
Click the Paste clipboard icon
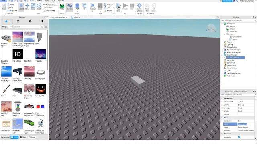click(4, 6)
